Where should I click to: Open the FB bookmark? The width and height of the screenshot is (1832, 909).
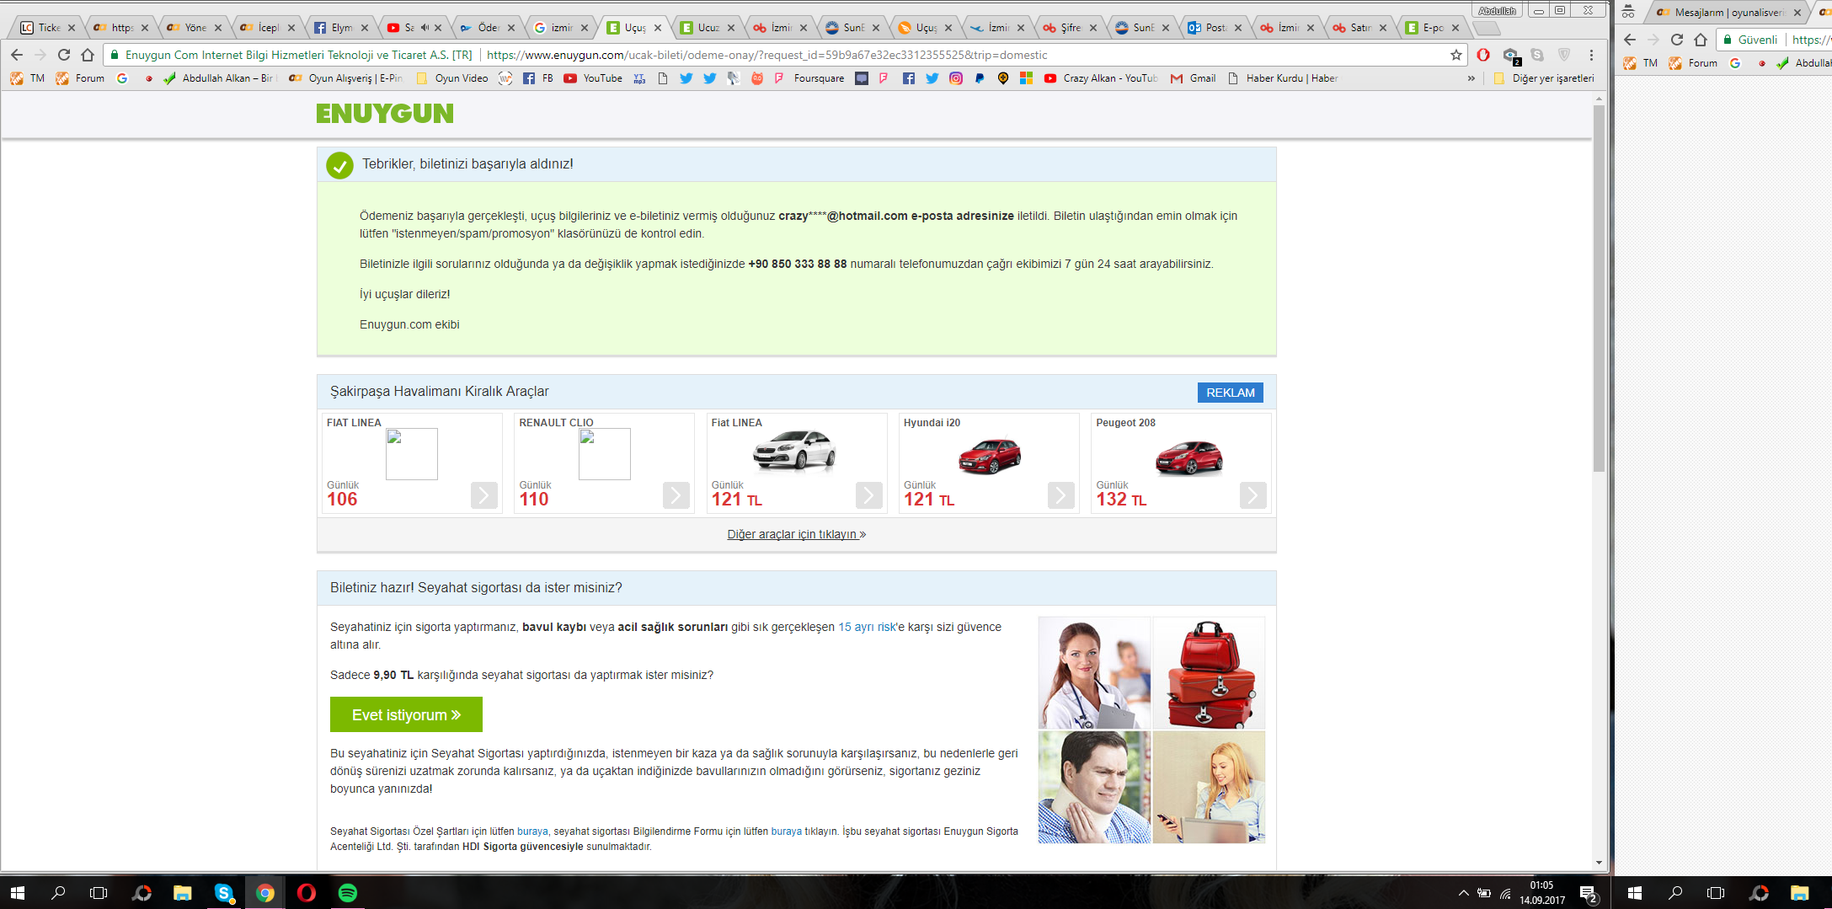click(x=538, y=78)
